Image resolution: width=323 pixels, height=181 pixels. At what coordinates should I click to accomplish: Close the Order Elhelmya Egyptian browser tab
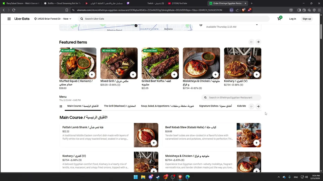[245, 3]
